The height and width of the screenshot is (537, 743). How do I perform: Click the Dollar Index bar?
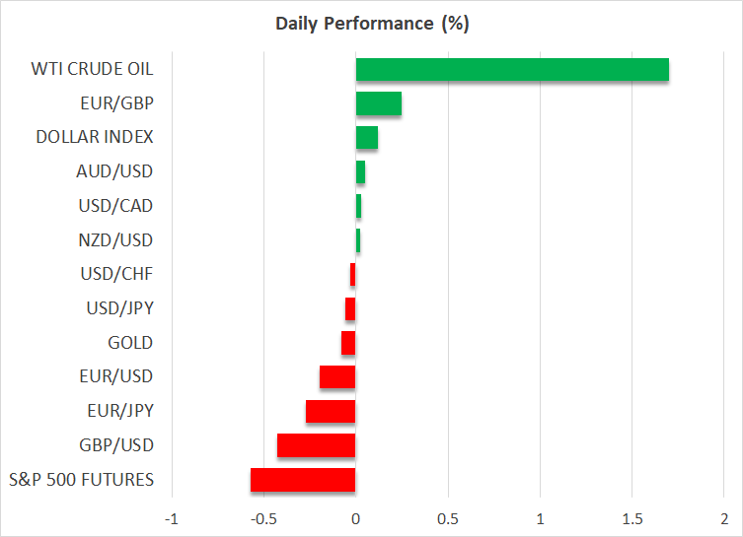(367, 138)
